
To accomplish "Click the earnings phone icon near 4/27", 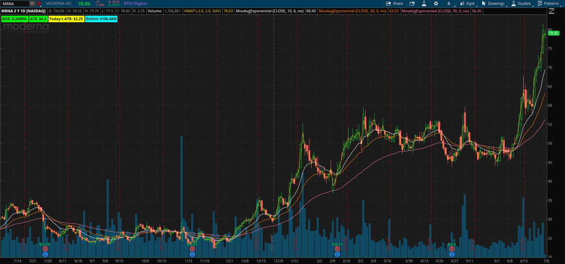I will coord(452,248).
